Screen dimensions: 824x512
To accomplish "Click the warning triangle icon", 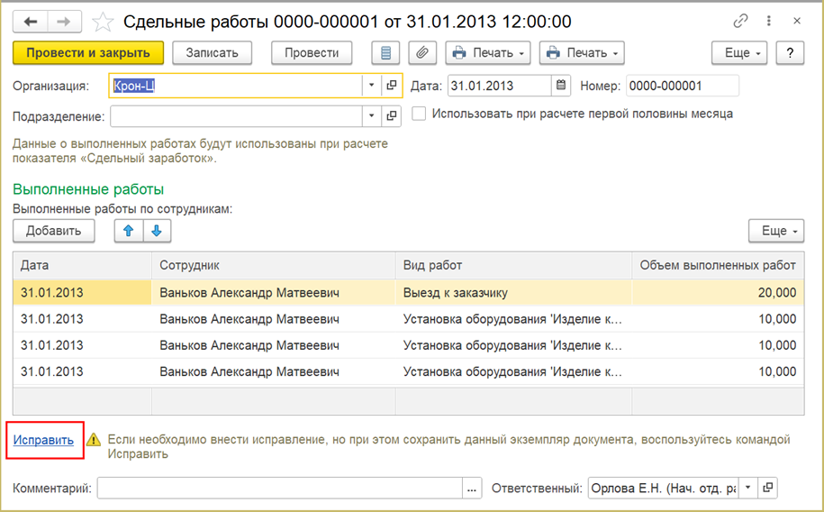I will (94, 439).
